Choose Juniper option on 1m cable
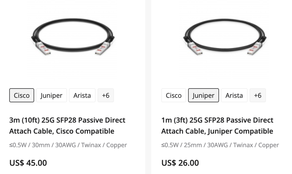The image size is (292, 174). coord(203,95)
